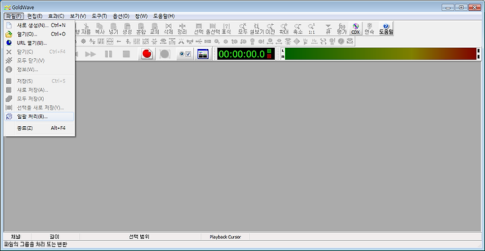Open the 도구(T) menu
Viewport: 485px width, 251px height.
point(99,16)
